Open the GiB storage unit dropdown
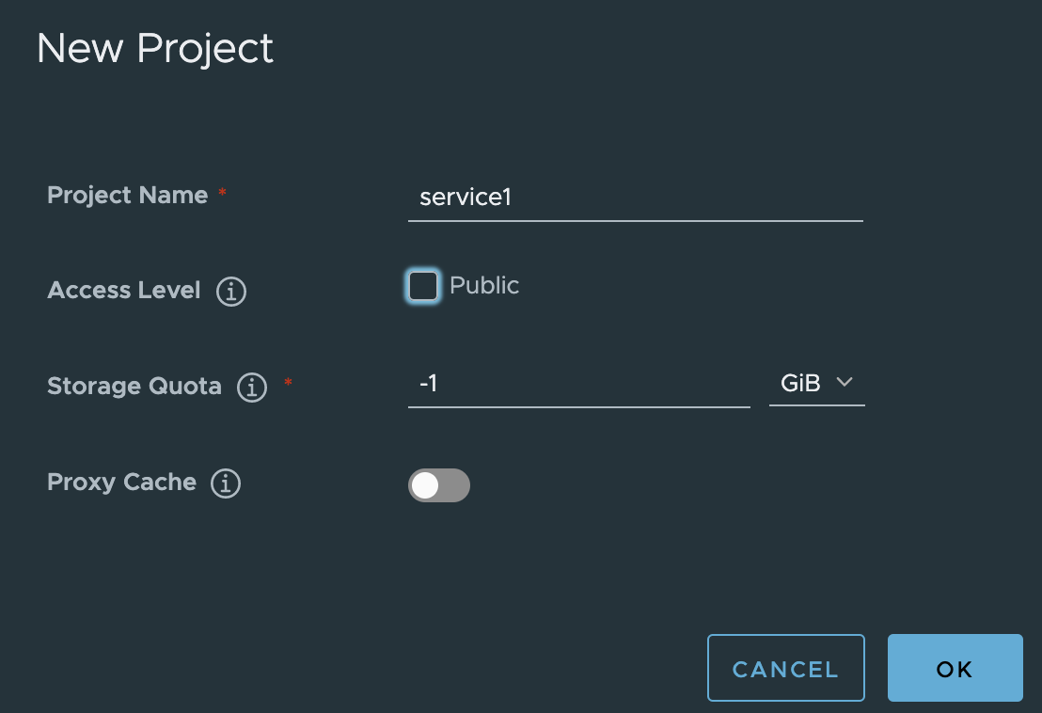This screenshot has width=1042, height=713. point(816,384)
